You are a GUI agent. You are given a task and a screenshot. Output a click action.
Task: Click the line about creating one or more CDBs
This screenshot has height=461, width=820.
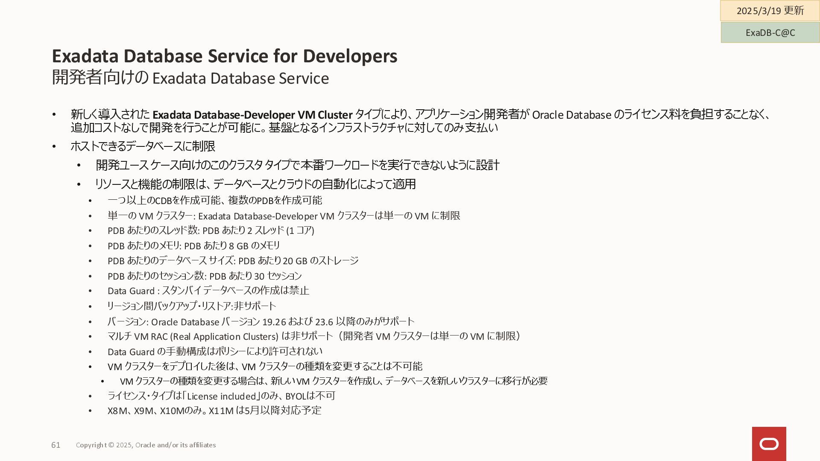pos(214,201)
